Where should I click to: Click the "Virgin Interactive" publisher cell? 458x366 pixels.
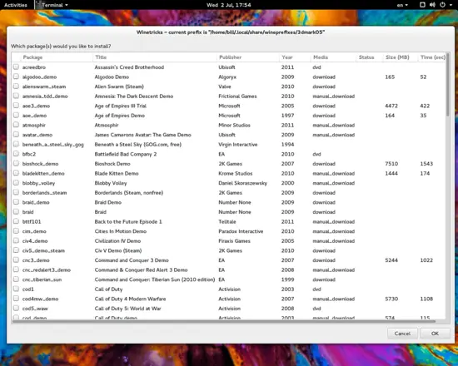point(238,144)
